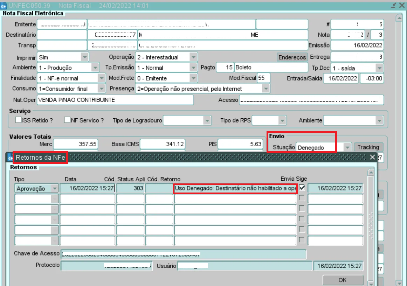This screenshot has width=407, height=286.
Task: Expand Tp.Emissão dropdown 1 - Normal
Action: point(193,68)
